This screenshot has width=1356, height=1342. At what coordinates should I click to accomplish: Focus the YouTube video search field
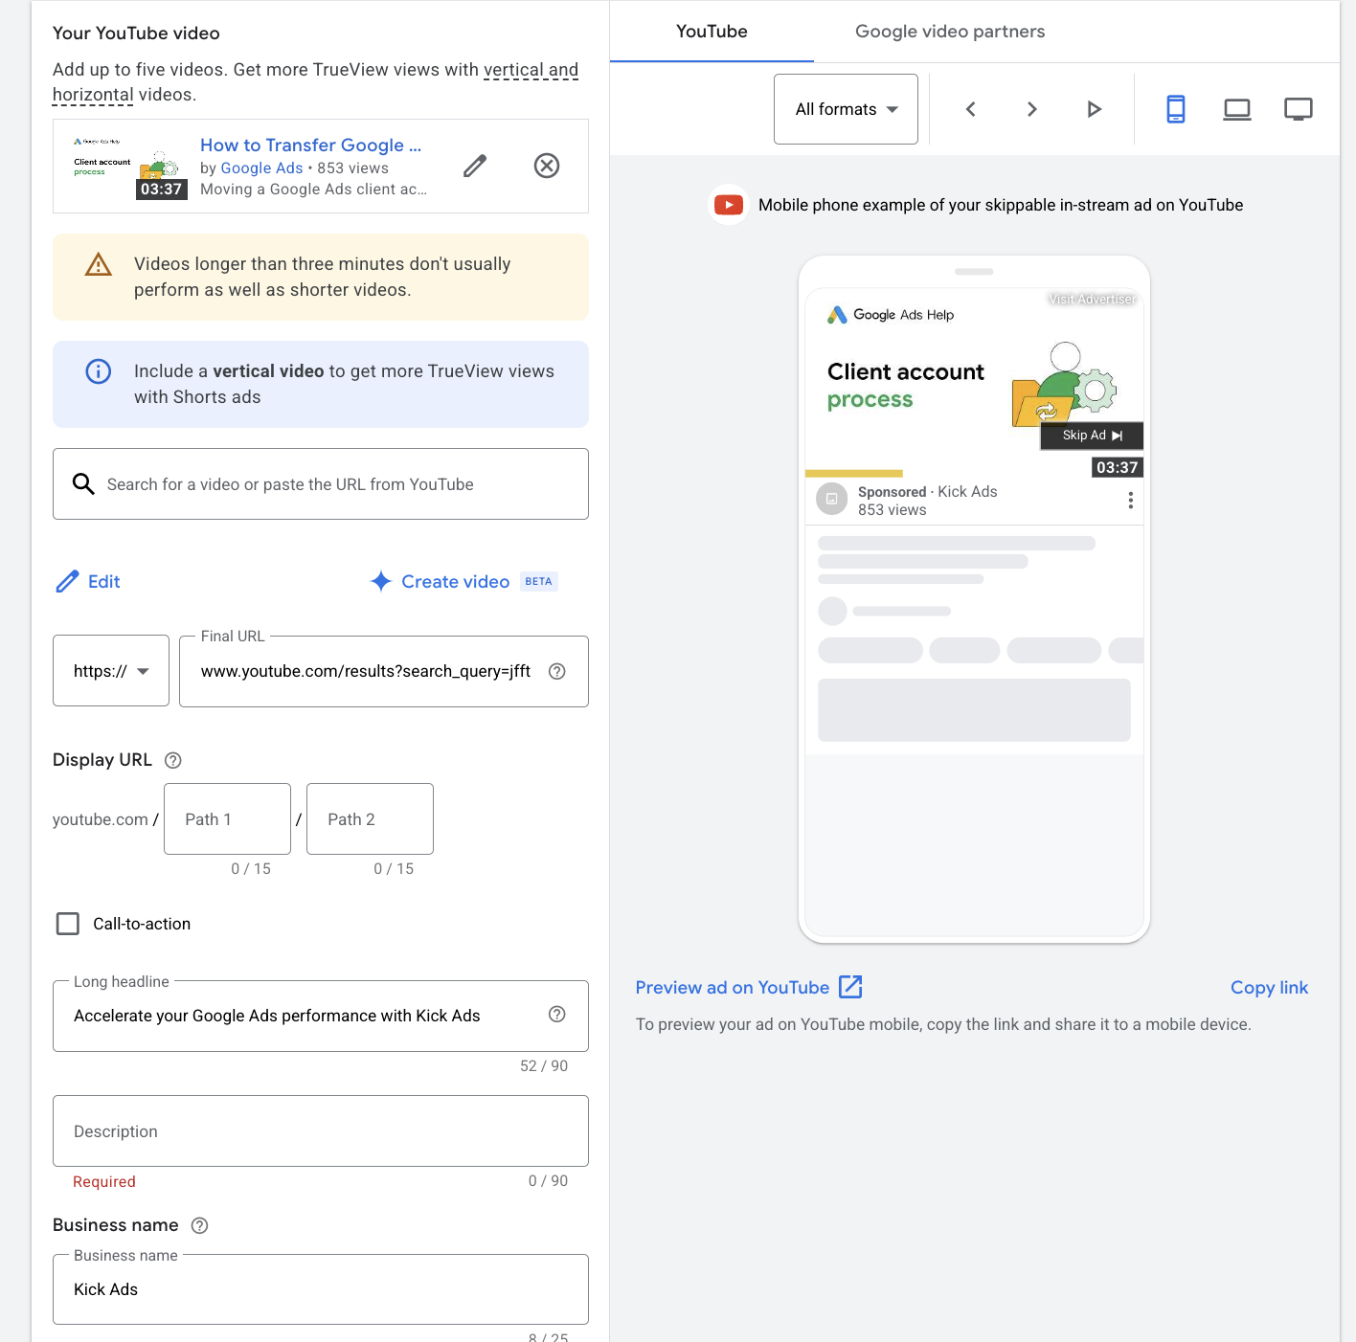tap(321, 484)
